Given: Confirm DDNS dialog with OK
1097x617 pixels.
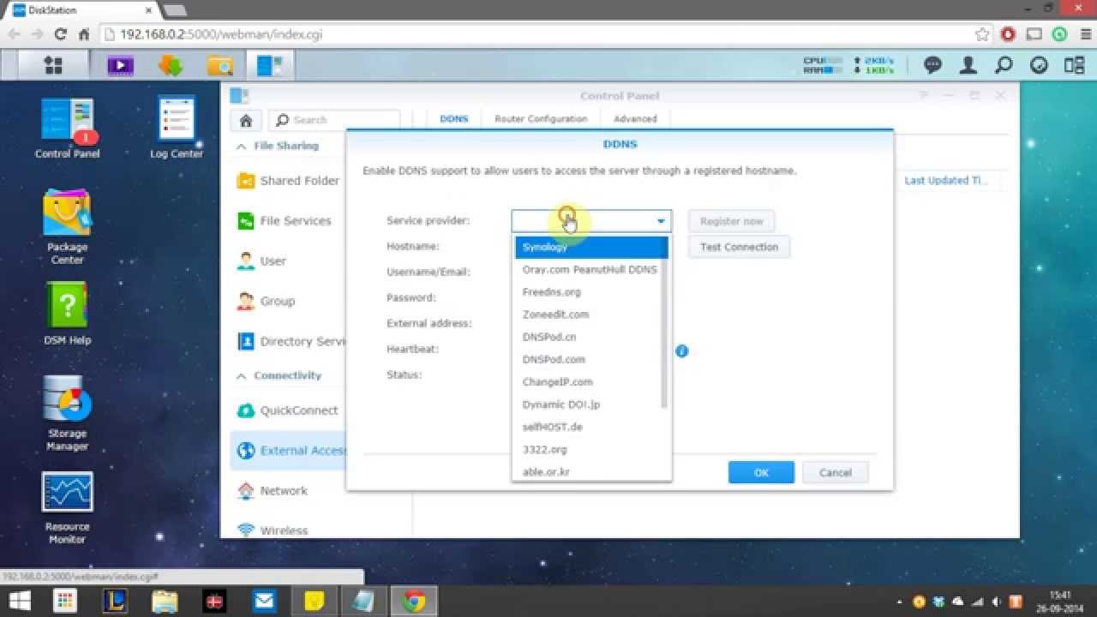Looking at the screenshot, I should coord(761,472).
